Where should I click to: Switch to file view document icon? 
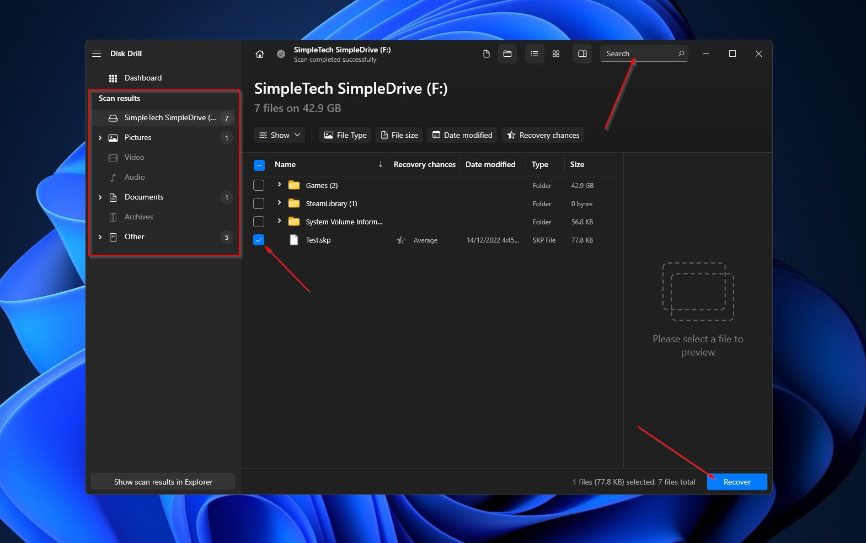(486, 54)
